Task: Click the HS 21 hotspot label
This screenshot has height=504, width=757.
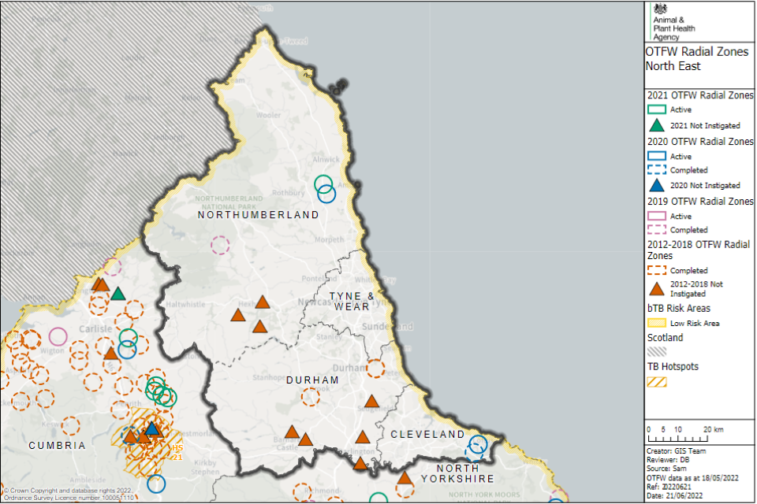Action: point(177,453)
